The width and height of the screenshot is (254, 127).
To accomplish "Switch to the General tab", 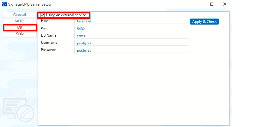I will click(x=20, y=15).
